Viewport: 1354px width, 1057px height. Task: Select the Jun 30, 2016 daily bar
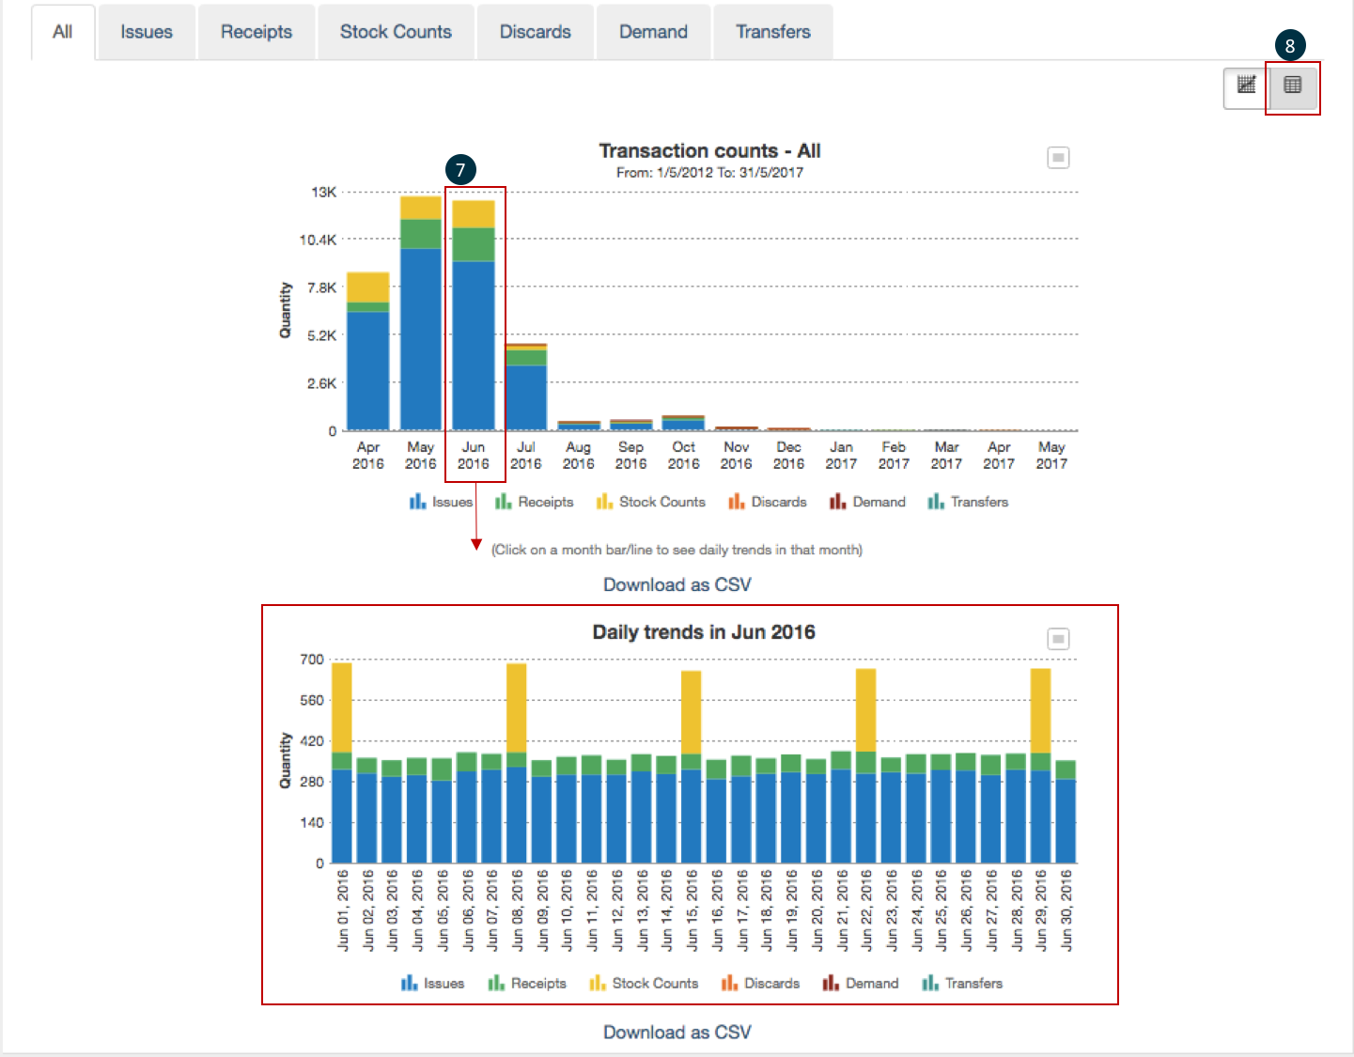click(x=1066, y=812)
